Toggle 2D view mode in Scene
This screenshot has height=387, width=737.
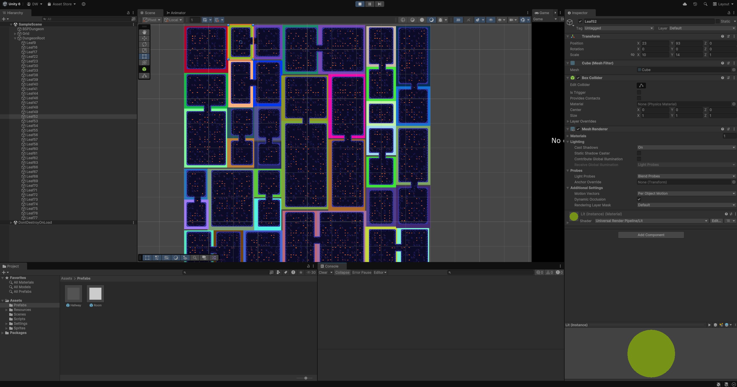458,20
